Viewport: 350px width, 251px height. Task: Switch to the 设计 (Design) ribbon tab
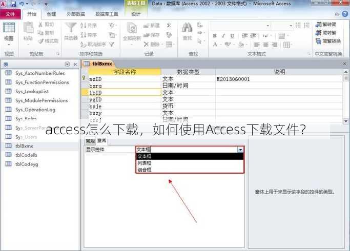pyautogui.click(x=136, y=14)
